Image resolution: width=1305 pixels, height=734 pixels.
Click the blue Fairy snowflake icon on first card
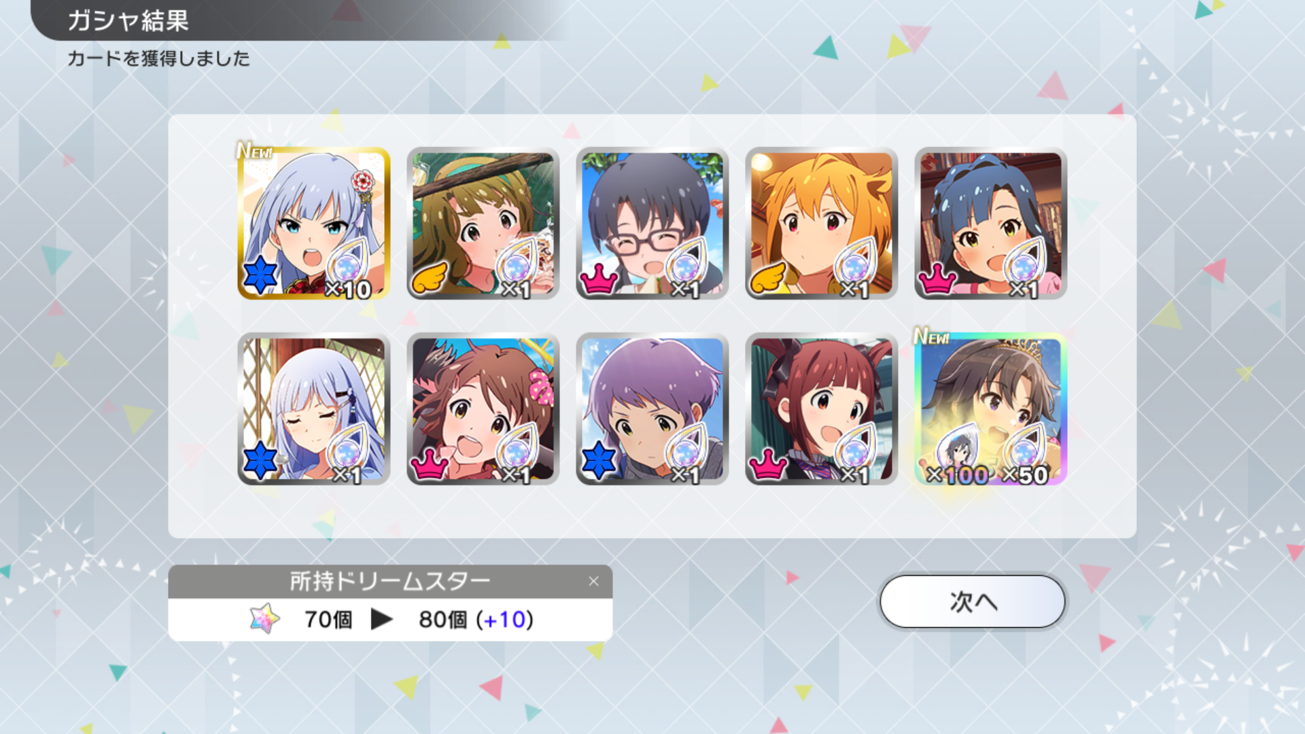(x=261, y=275)
